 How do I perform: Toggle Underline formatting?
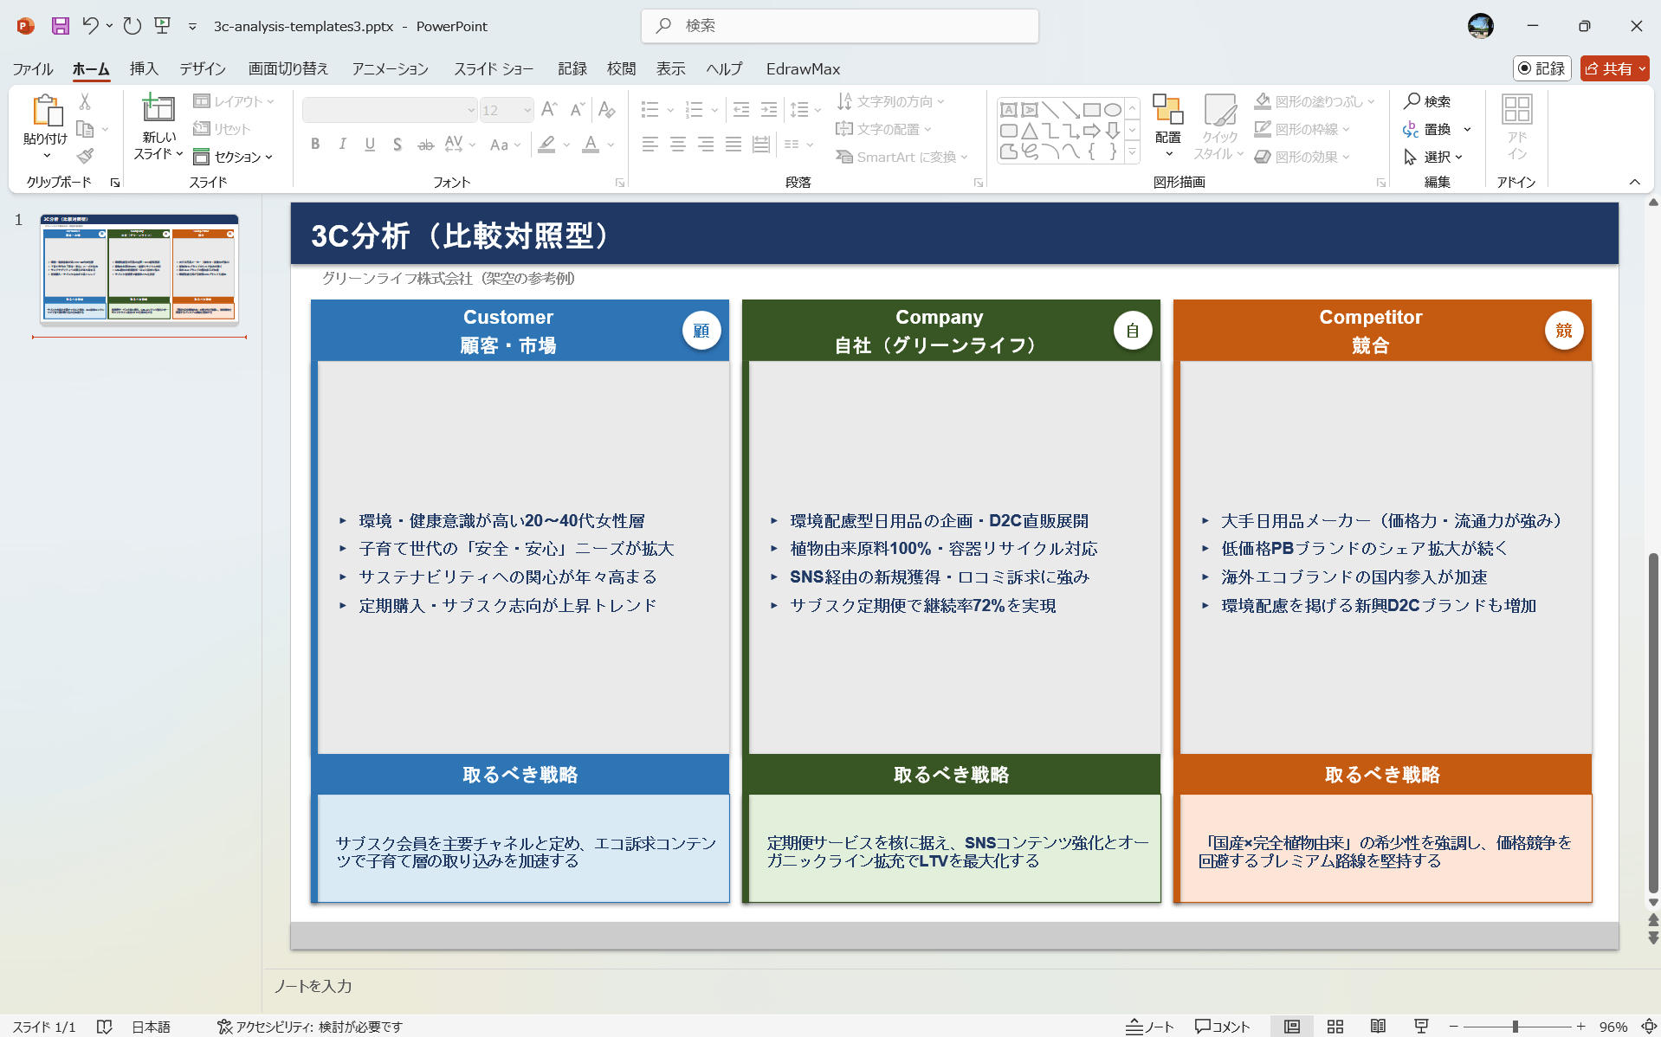(370, 145)
